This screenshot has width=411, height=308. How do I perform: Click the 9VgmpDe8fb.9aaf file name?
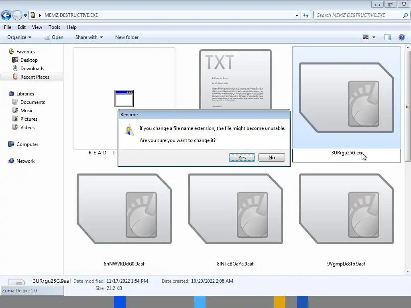tap(346, 264)
